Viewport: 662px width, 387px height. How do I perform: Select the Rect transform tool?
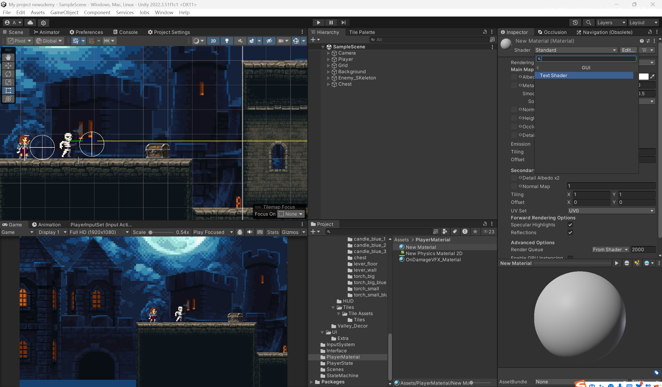click(8, 91)
